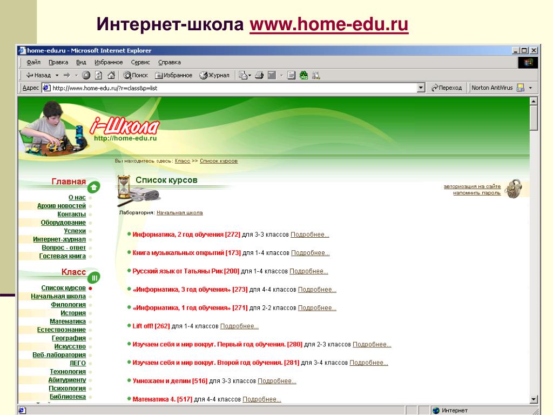
Task: Open авторизация на сайте link
Action: (472, 186)
